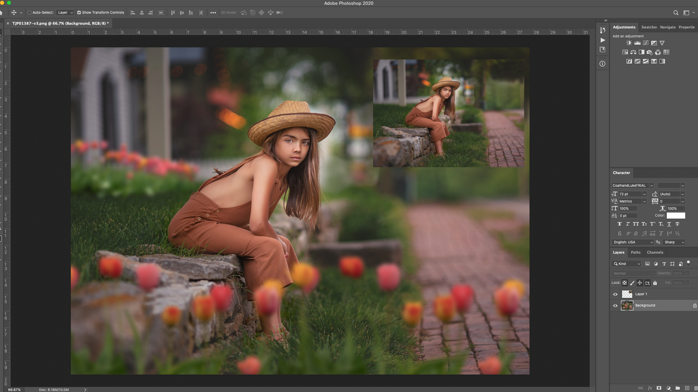Click the white text Color swatch

coord(676,216)
